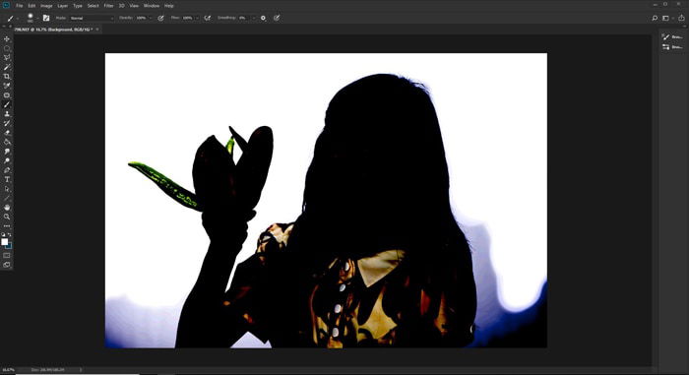
Task: Click the Share image icon
Action: pos(681,18)
